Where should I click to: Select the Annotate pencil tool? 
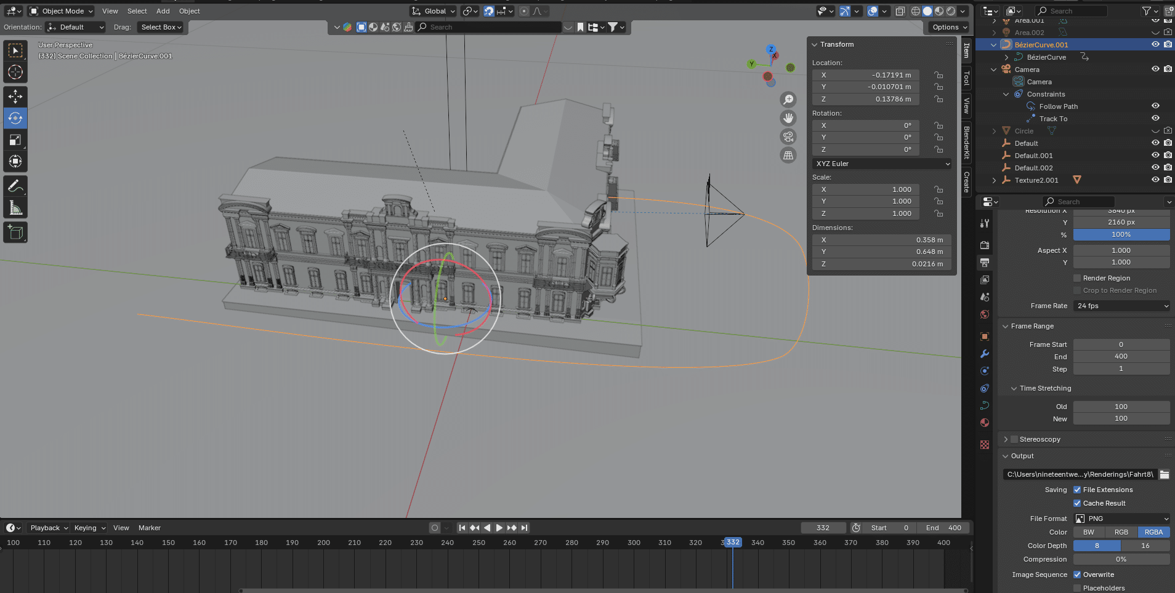(15, 186)
